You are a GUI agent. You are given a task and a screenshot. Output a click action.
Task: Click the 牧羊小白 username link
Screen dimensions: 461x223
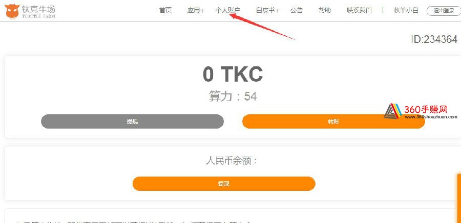point(406,11)
